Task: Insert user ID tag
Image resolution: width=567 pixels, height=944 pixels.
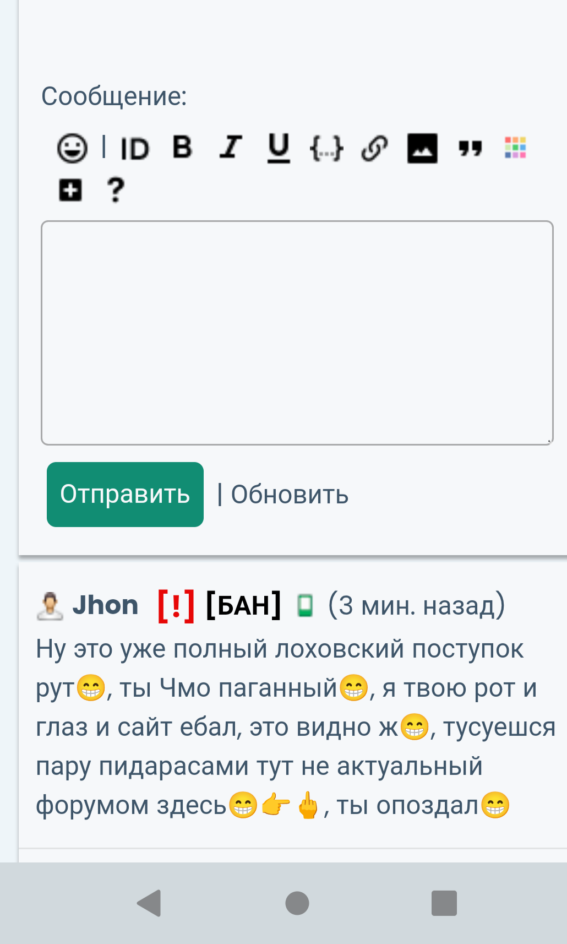Action: (x=135, y=149)
